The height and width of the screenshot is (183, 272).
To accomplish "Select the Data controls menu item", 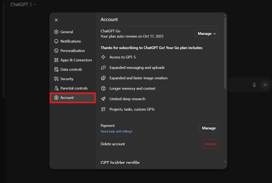I will [71, 70].
